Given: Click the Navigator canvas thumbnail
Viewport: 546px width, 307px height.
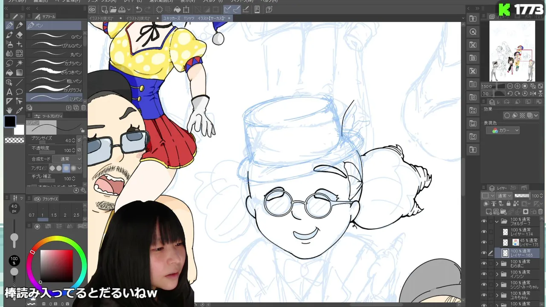Looking at the screenshot, I should coord(512,51).
